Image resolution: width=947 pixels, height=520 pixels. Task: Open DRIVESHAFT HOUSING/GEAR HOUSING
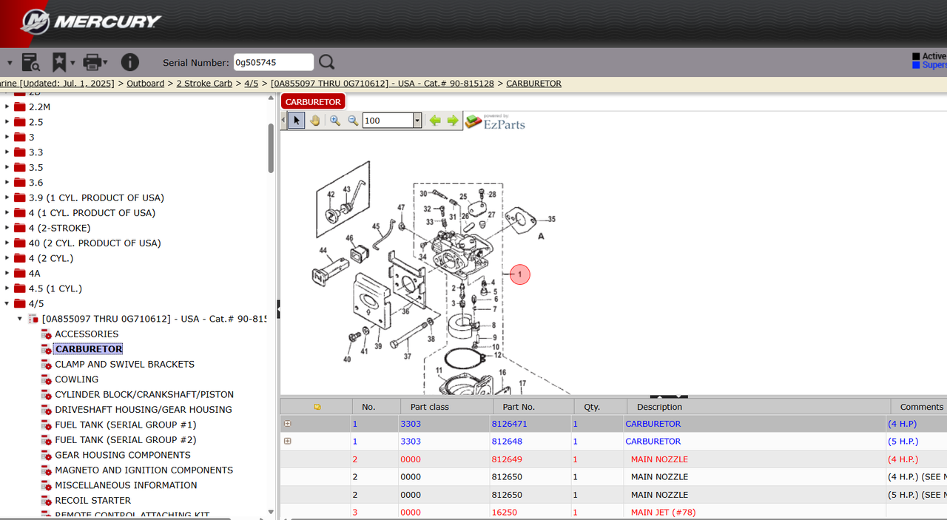pyautogui.click(x=144, y=410)
